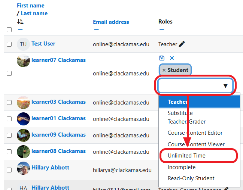Check the box for Test User
The width and height of the screenshot is (243, 190).
coord(9,44)
